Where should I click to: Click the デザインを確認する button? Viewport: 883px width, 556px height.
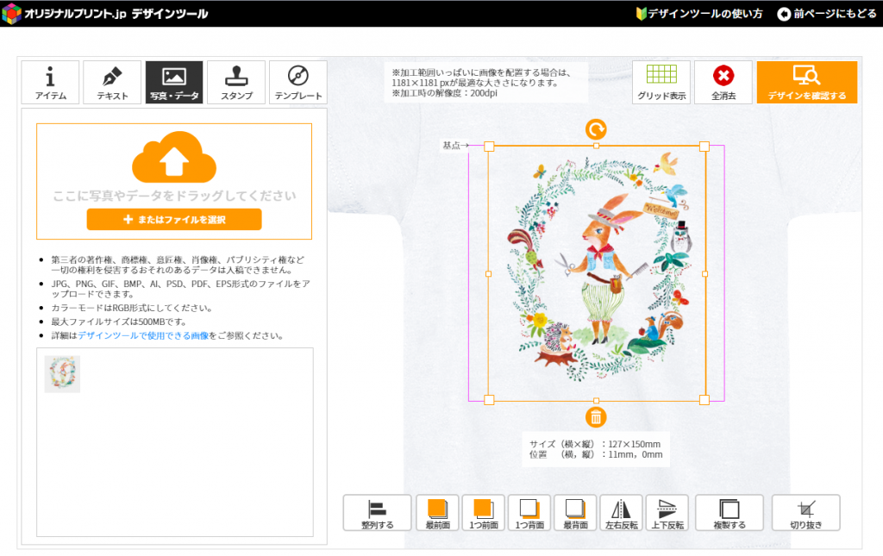click(807, 82)
